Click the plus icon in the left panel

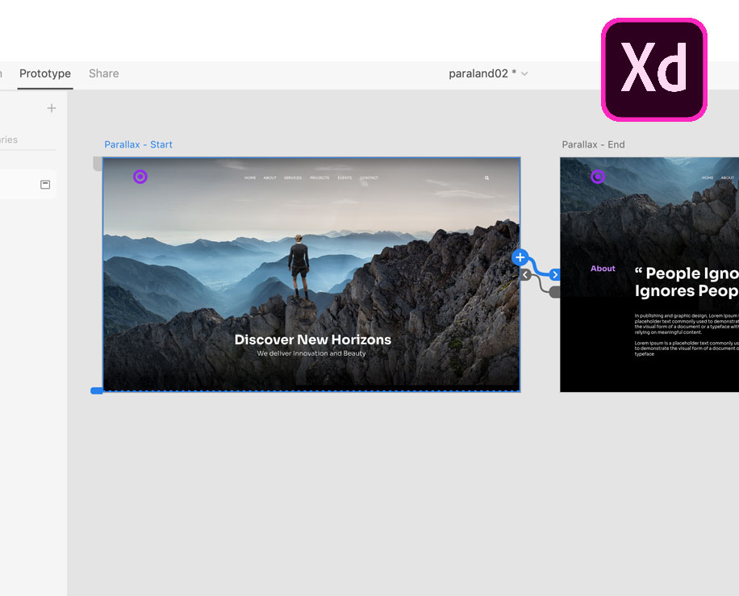(x=52, y=108)
